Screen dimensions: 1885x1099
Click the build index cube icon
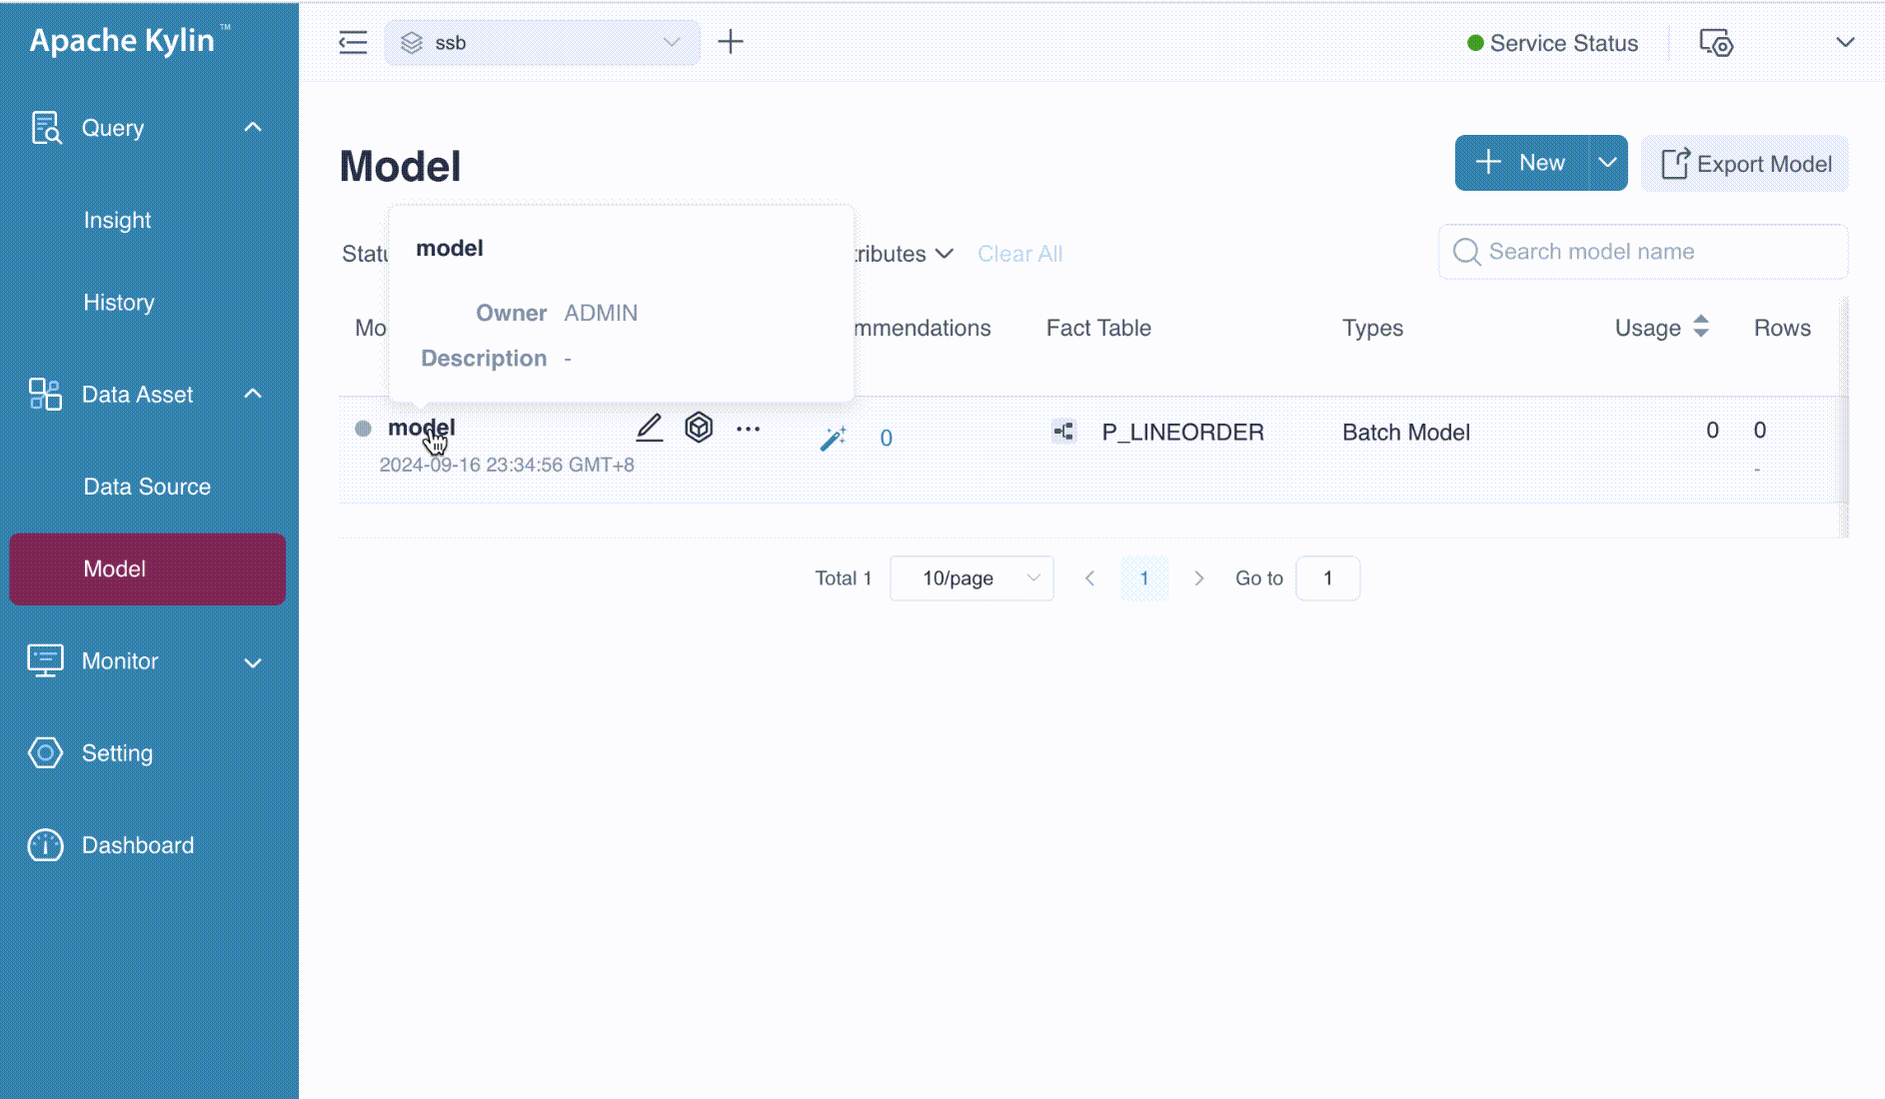[x=699, y=428]
